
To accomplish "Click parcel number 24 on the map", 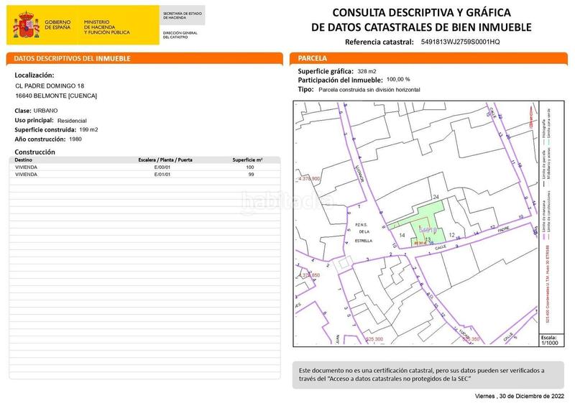I will pyautogui.click(x=436, y=197).
